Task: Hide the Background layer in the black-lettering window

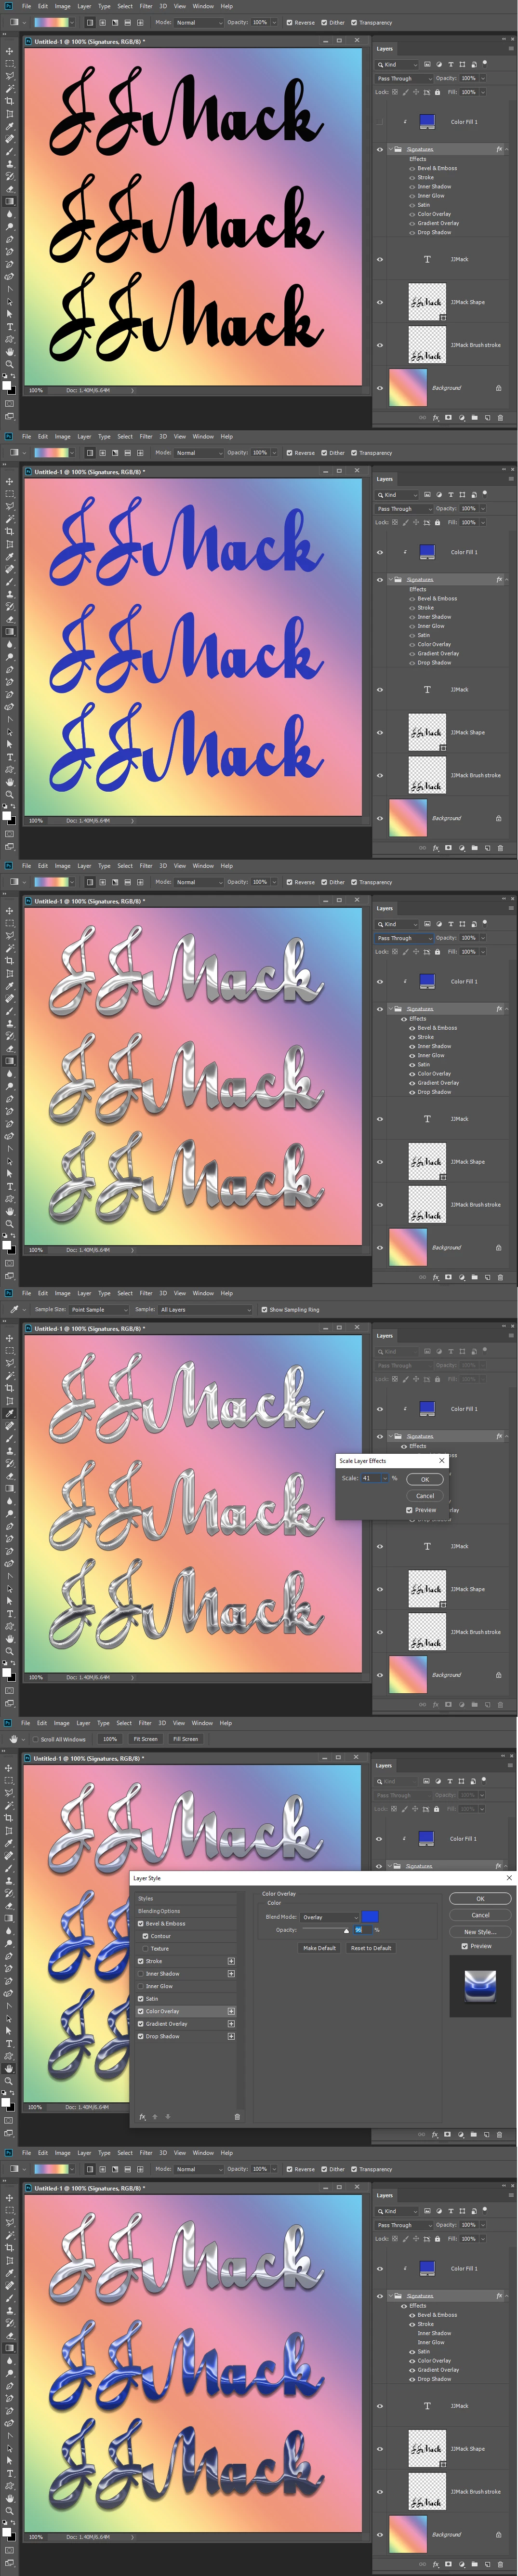Action: pyautogui.click(x=380, y=388)
